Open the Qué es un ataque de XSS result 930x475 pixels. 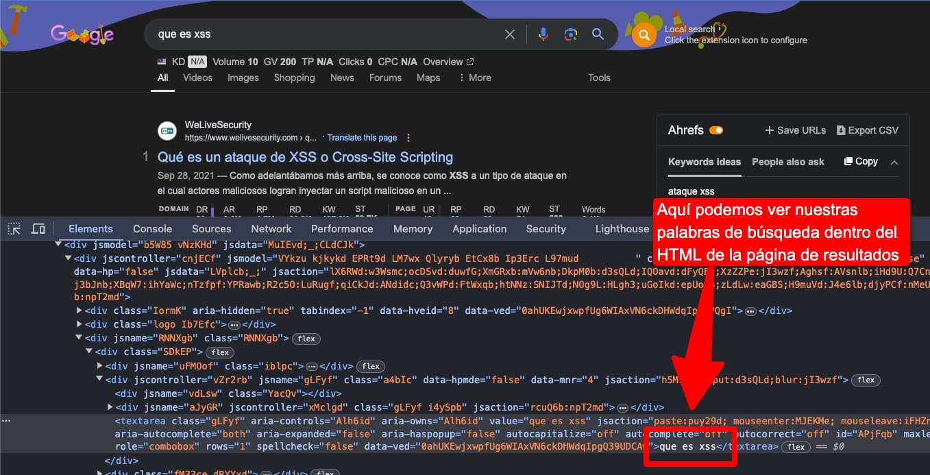[305, 157]
